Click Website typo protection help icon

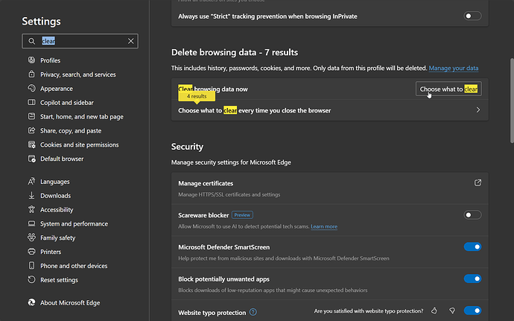(253, 312)
